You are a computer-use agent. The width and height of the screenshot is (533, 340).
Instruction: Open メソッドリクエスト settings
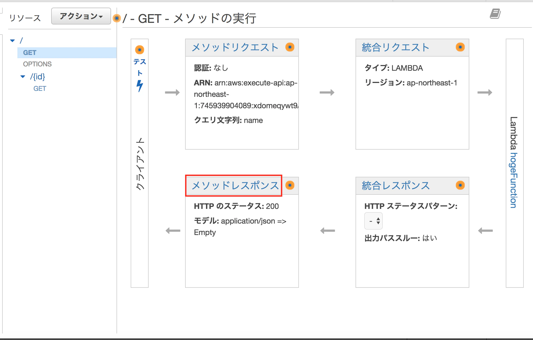tap(235, 47)
